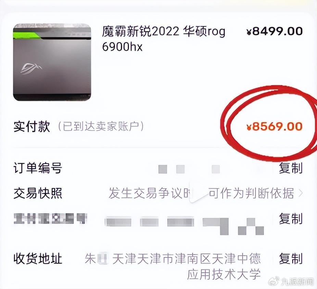This screenshot has height=289, width=317.
Task: Tap 复制 beside the blurred tracking row
Action: coord(291,219)
